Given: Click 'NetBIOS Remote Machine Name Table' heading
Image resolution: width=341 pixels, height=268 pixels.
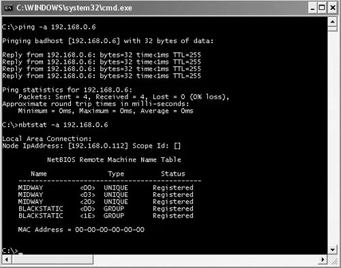Looking at the screenshot, I should click(114, 160).
